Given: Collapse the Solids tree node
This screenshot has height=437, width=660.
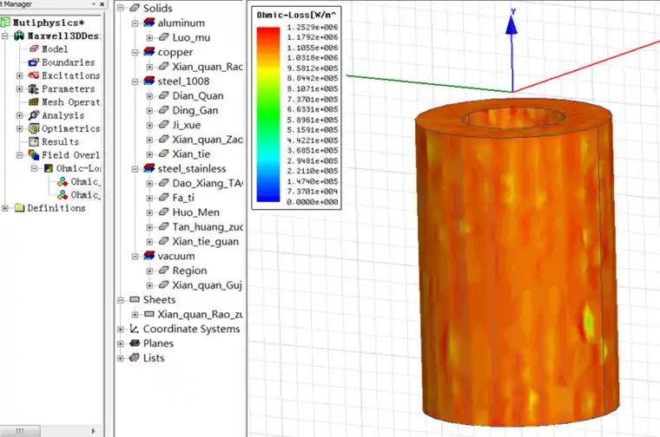Looking at the screenshot, I should tap(121, 8).
